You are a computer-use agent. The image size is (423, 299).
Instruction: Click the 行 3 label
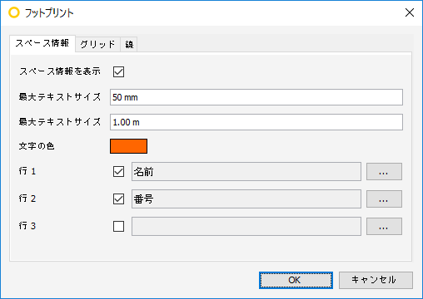coord(27,226)
